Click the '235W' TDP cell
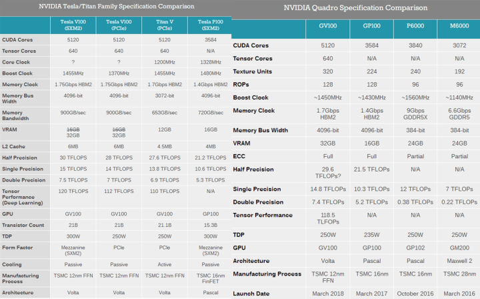This screenshot has width=480, height=299. pos(371,235)
